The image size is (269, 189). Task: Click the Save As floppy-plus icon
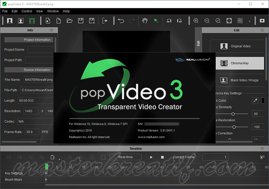pyautogui.click(x=92, y=21)
